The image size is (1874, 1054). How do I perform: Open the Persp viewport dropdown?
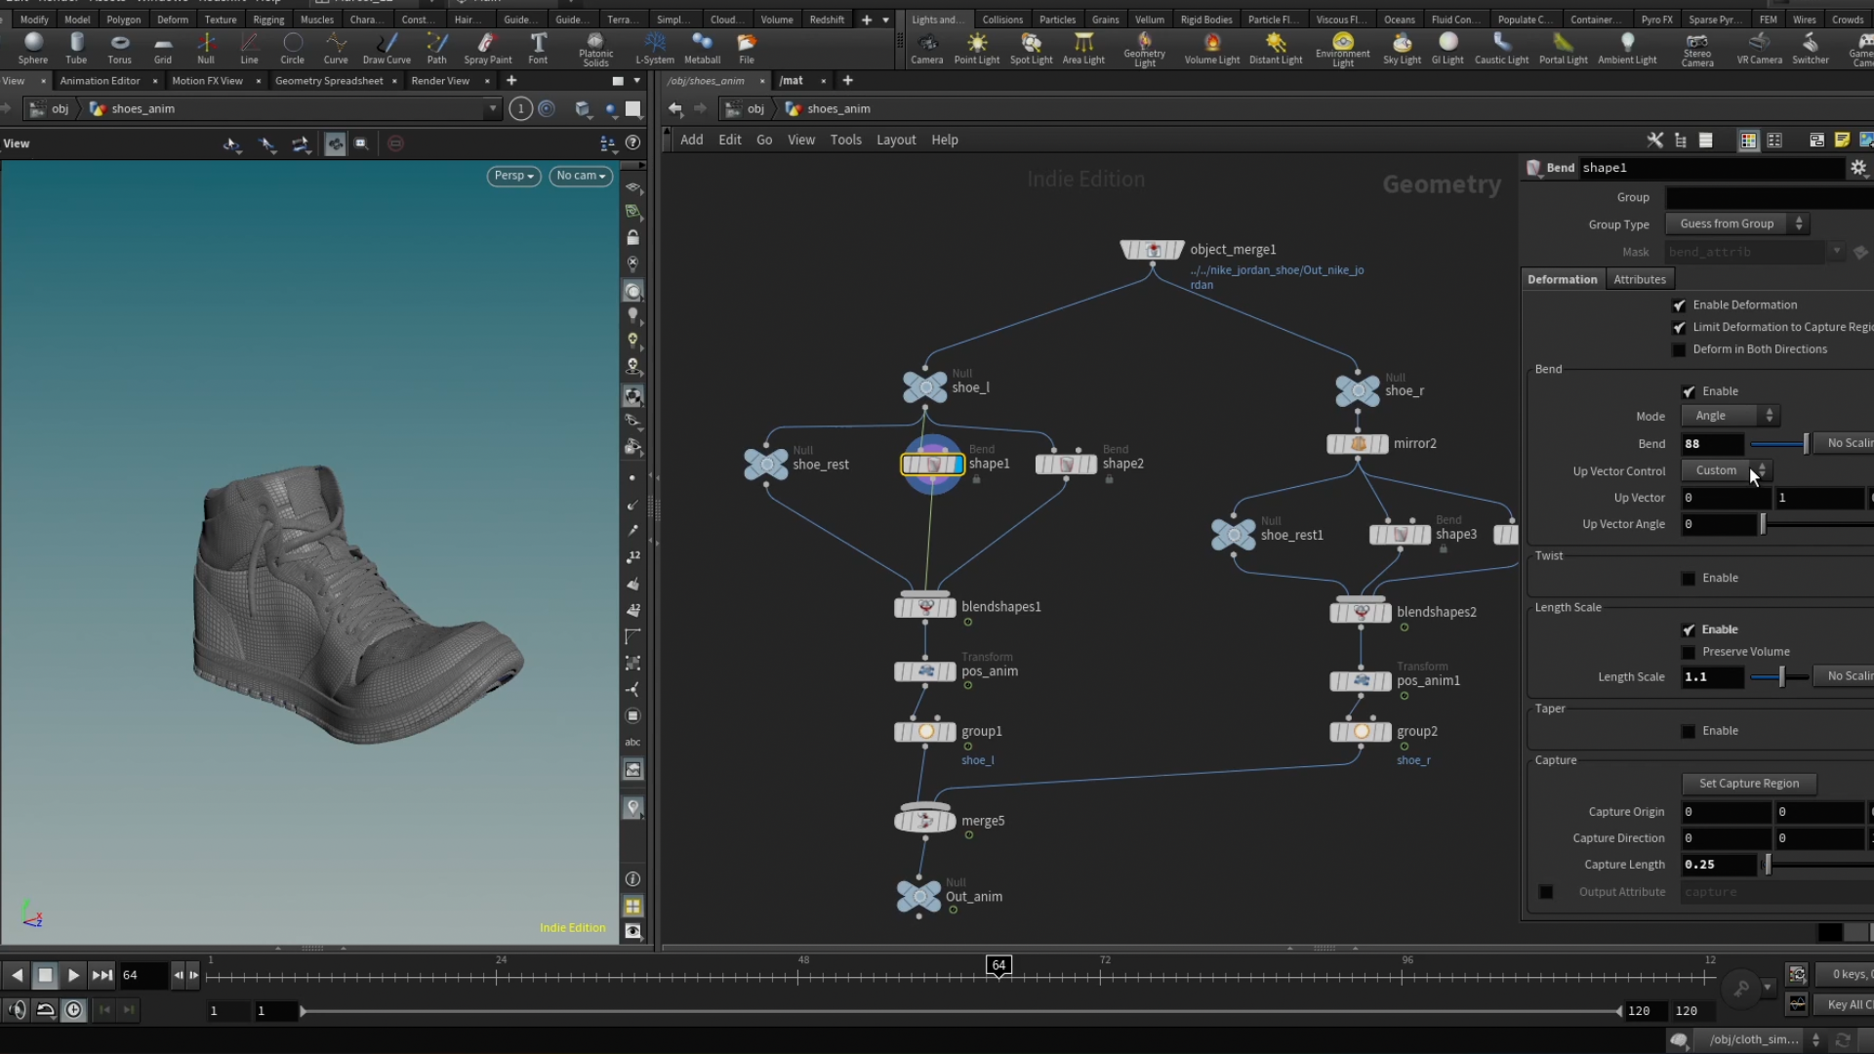pyautogui.click(x=513, y=176)
